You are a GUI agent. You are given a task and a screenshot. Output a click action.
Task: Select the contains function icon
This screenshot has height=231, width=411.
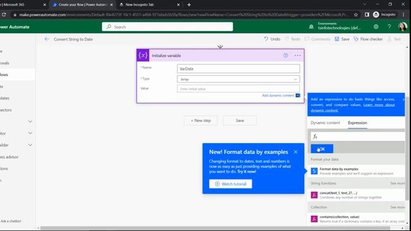click(314, 219)
